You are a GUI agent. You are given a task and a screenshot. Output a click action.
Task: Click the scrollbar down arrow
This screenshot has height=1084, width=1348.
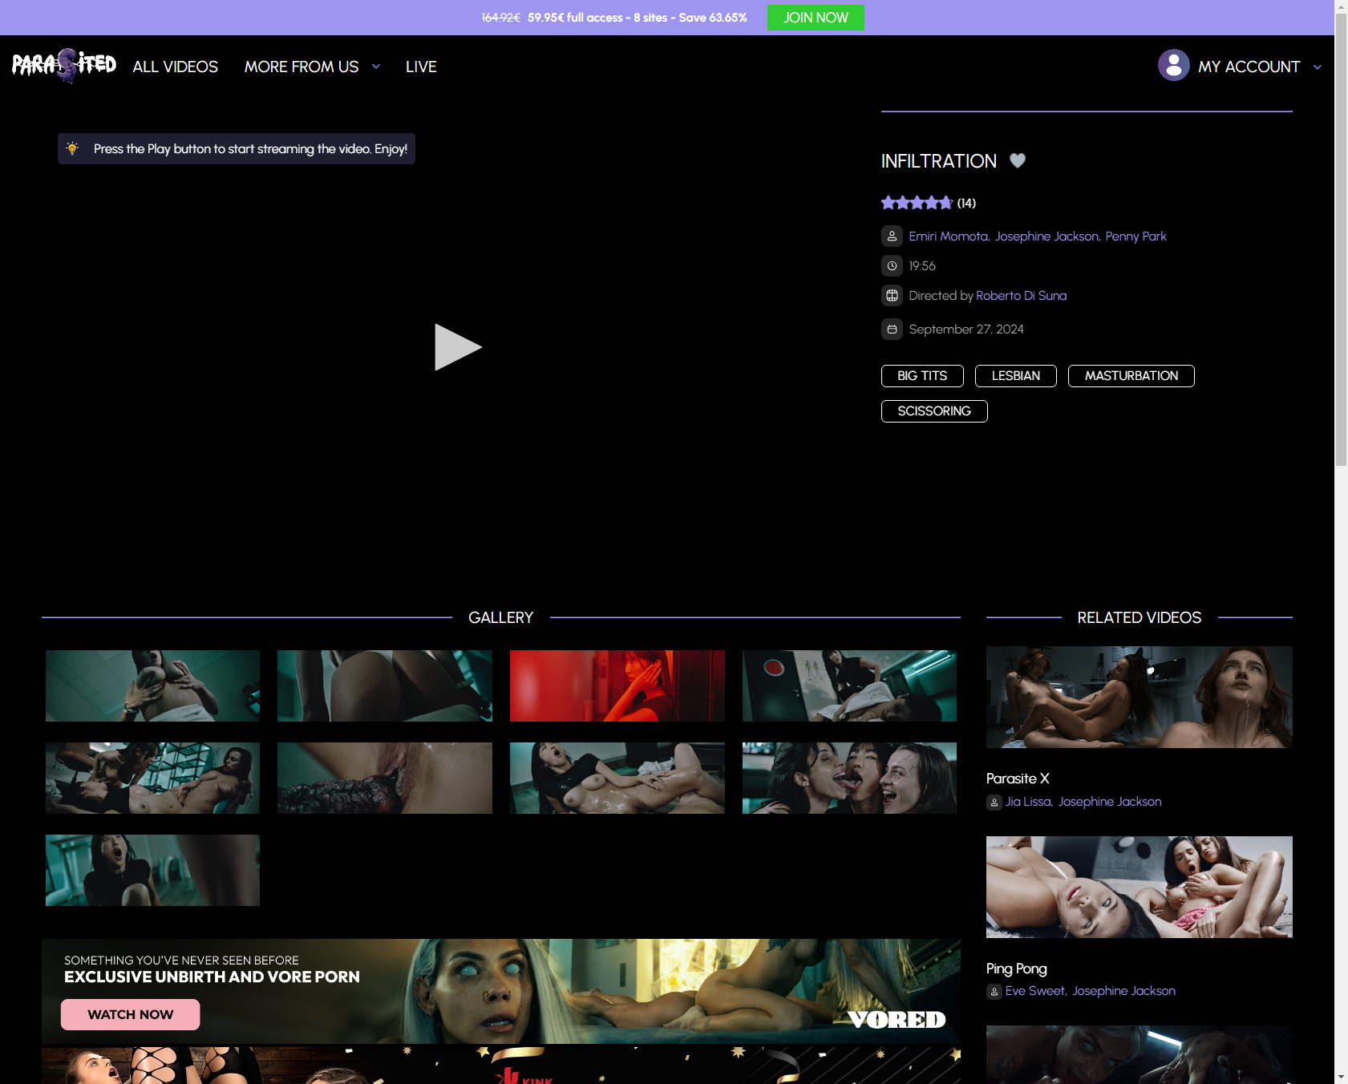tap(1341, 1077)
